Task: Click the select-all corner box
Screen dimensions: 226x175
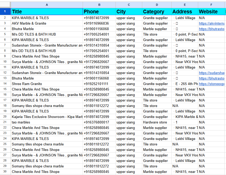Action: pos(5,5)
